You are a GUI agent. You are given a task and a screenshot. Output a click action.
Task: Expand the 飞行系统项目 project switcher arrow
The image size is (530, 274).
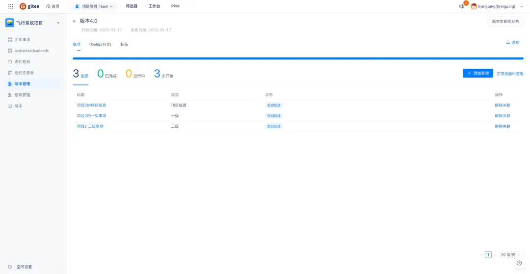pos(58,23)
